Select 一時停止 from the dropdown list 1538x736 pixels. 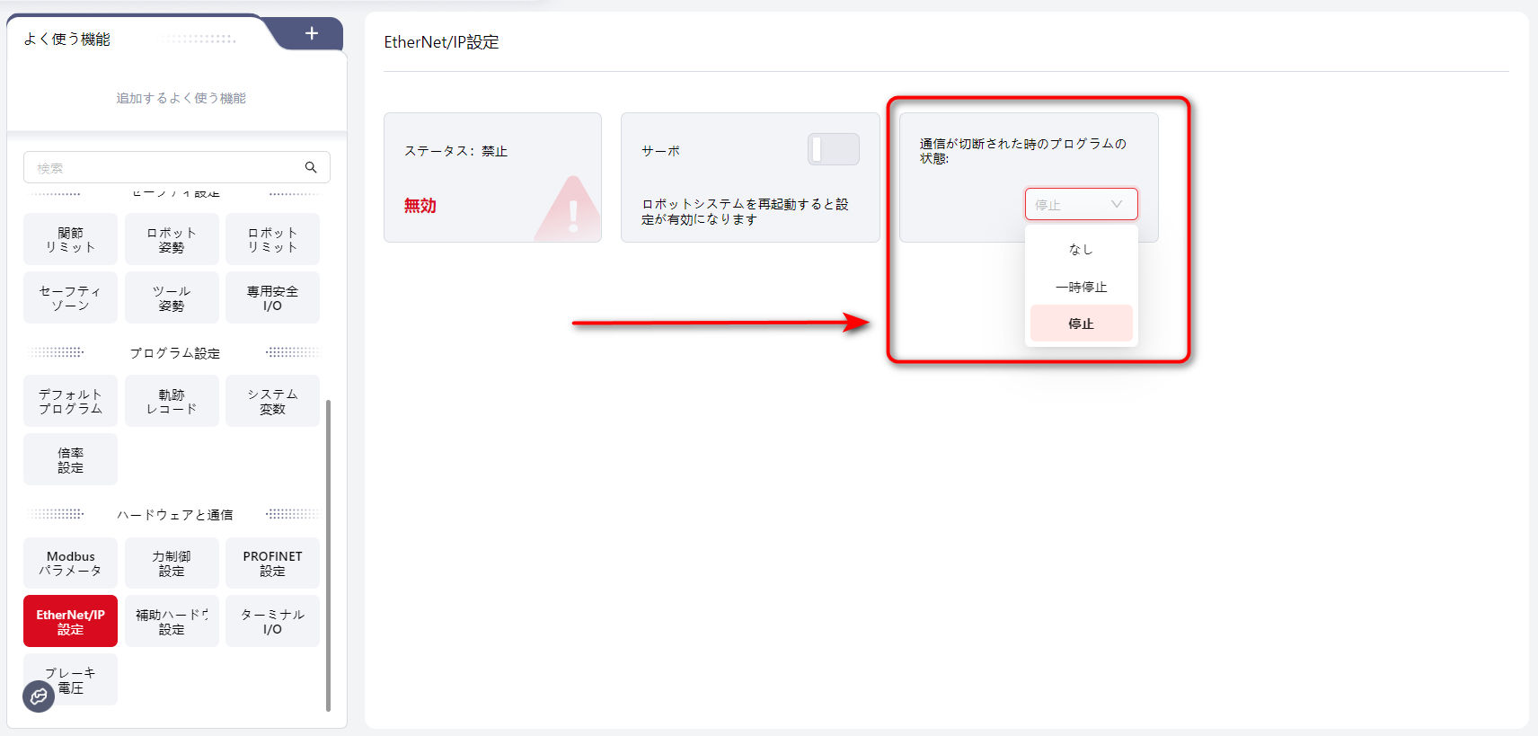click(x=1081, y=287)
